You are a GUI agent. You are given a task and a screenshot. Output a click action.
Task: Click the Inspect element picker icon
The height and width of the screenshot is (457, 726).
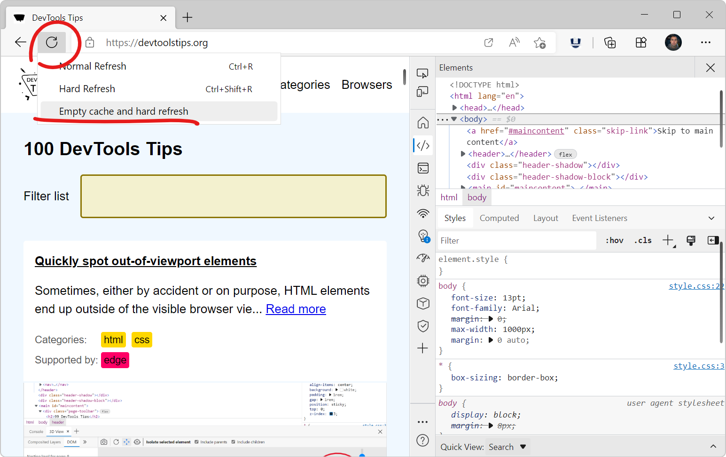[x=422, y=73]
